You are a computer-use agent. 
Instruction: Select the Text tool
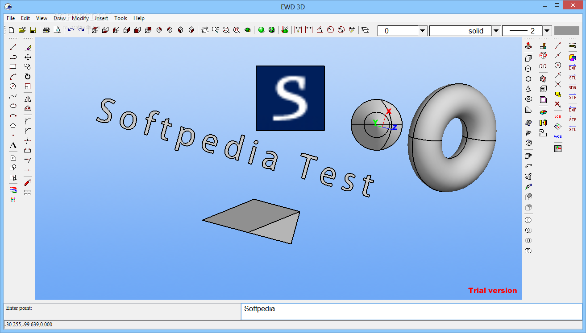point(13,145)
